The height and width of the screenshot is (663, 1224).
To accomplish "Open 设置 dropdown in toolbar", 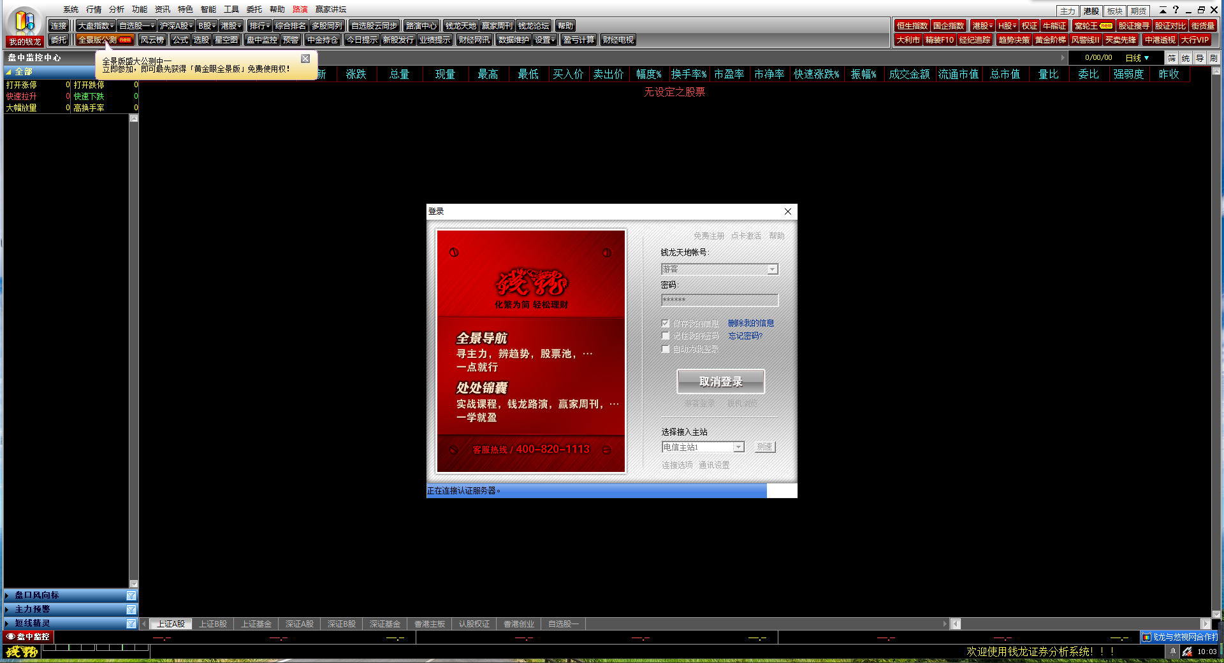I will coord(545,39).
